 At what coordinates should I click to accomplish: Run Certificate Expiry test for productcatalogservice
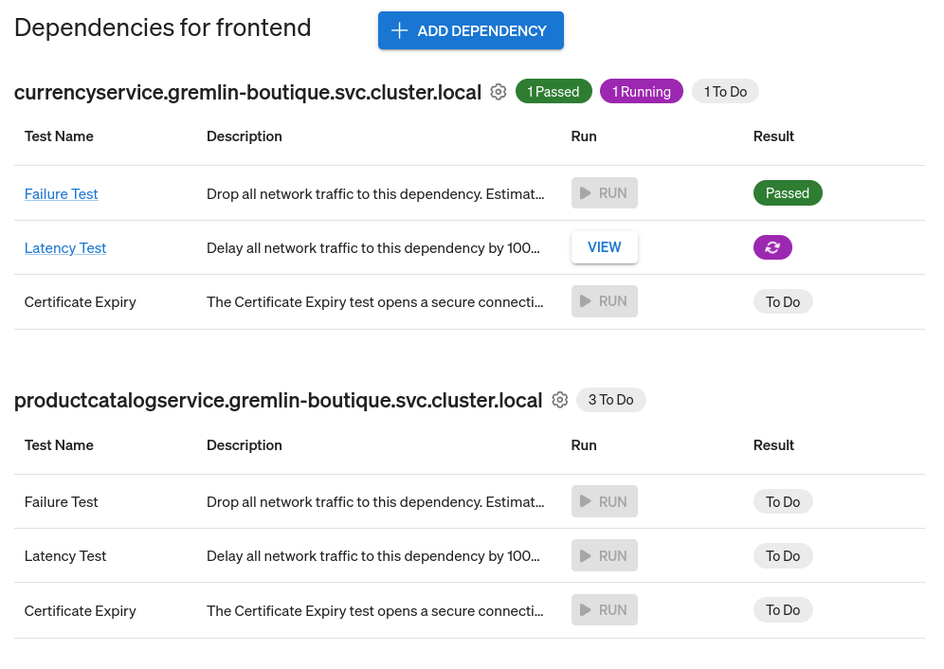tap(604, 609)
